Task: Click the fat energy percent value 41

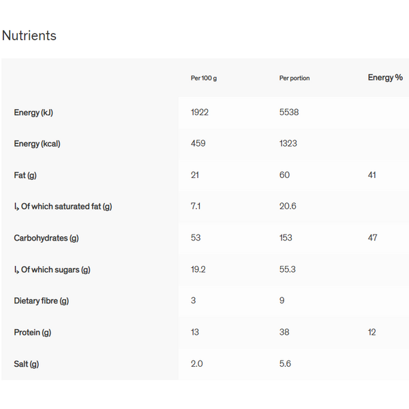Action: (372, 175)
